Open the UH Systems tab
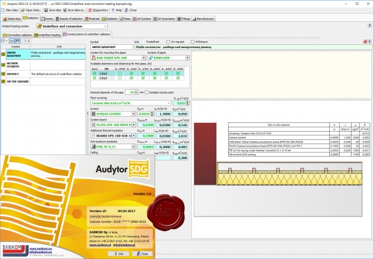This screenshot has height=259, width=374. click(x=142, y=19)
